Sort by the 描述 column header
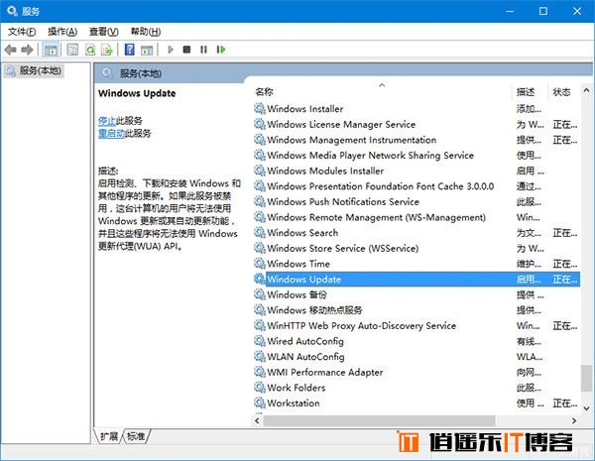The height and width of the screenshot is (461, 595). click(529, 92)
